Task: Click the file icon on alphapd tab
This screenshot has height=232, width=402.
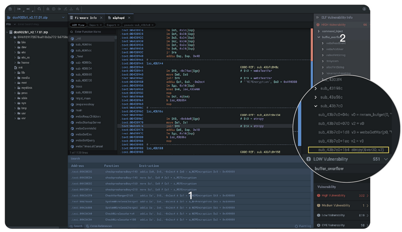Action: [x=109, y=18]
